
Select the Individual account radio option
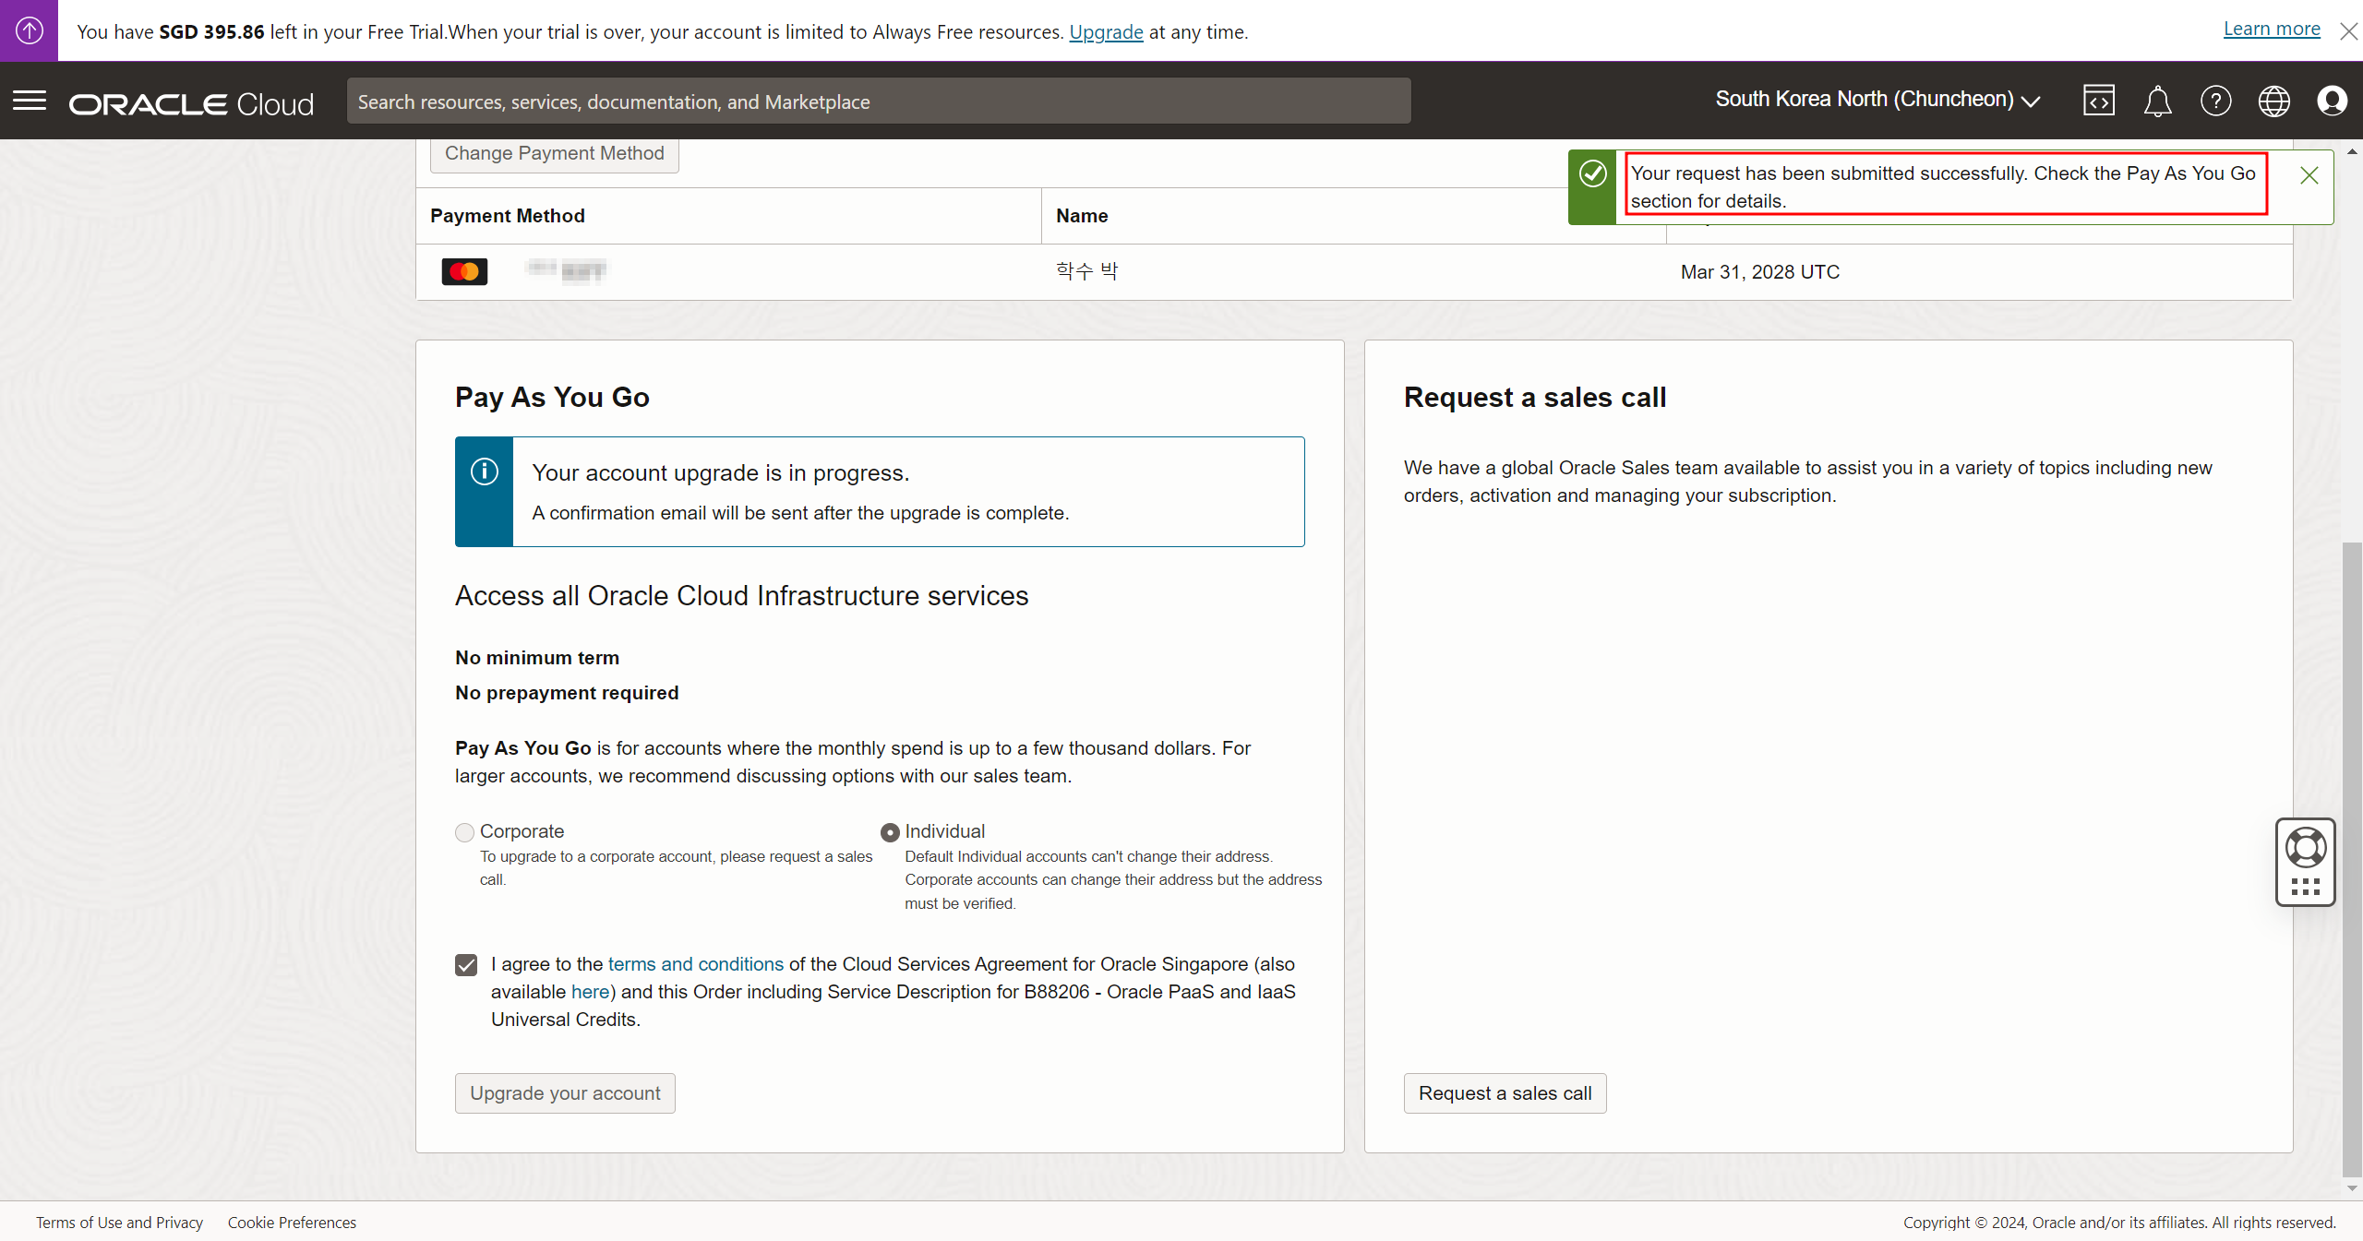coord(890,832)
